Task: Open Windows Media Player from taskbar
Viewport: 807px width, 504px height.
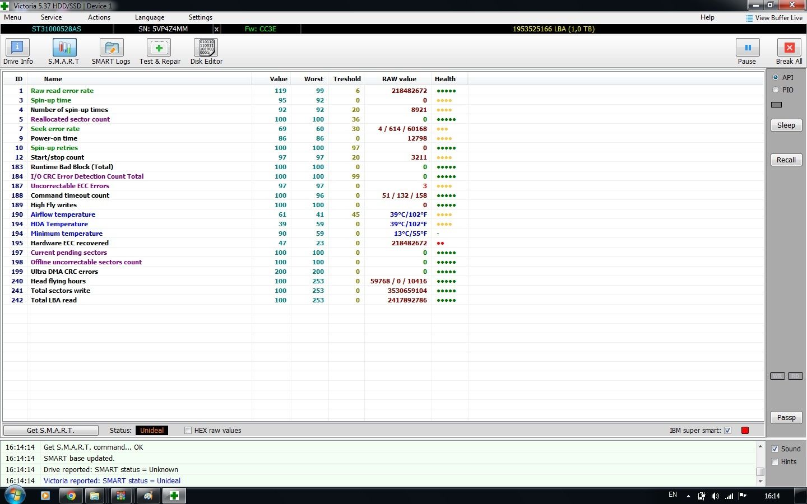Action: (x=45, y=496)
